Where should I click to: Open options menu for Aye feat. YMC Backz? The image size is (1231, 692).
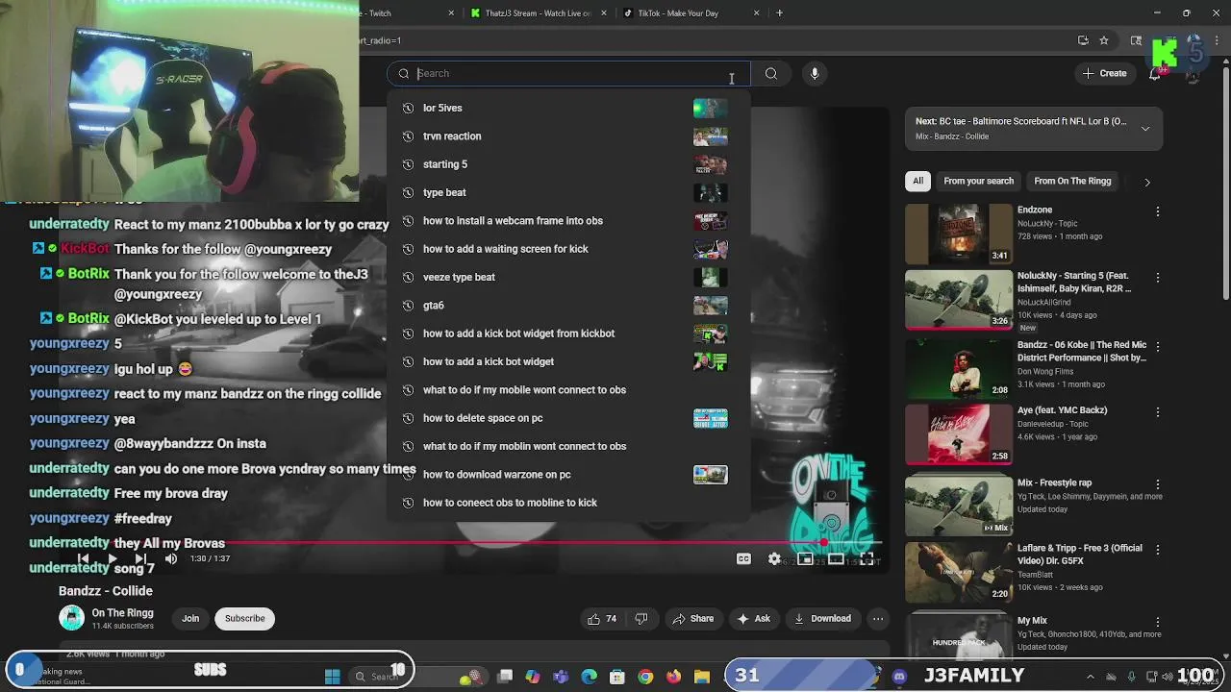(1158, 412)
